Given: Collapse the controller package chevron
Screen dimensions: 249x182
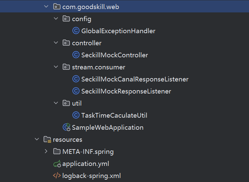Looking at the screenshot, I should point(56,43).
